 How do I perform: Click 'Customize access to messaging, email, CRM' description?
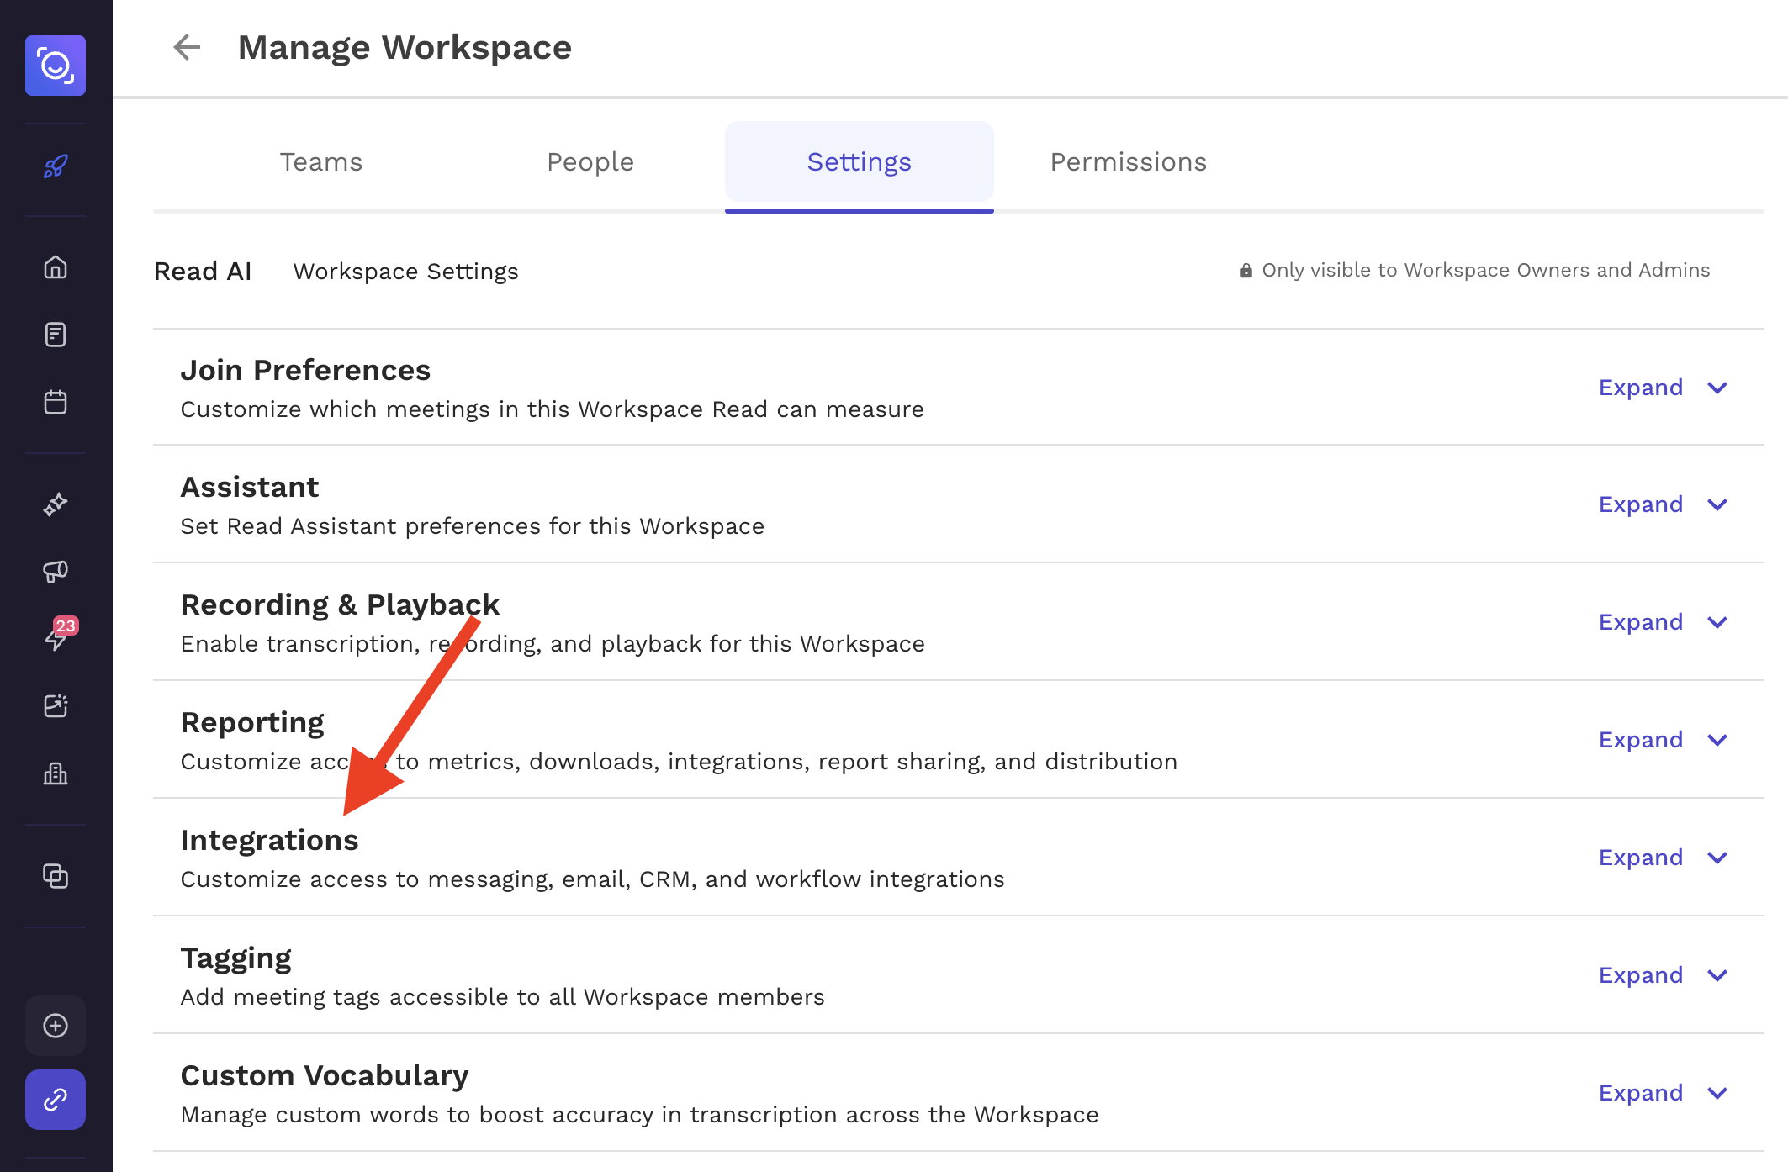click(593, 879)
